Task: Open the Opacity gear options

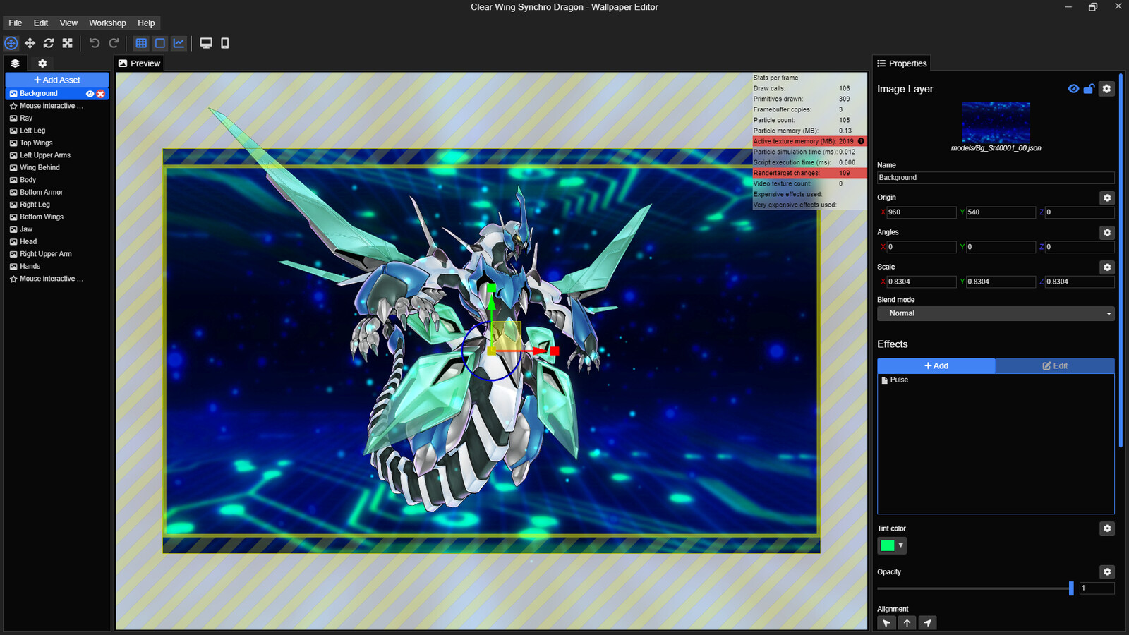Action: tap(1107, 572)
